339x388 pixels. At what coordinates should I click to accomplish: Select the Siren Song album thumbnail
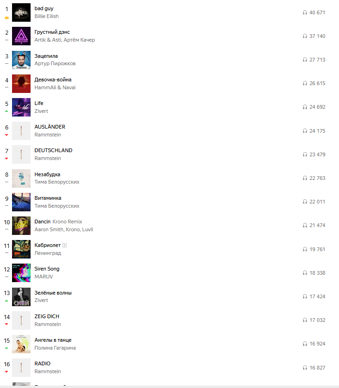tap(21, 273)
